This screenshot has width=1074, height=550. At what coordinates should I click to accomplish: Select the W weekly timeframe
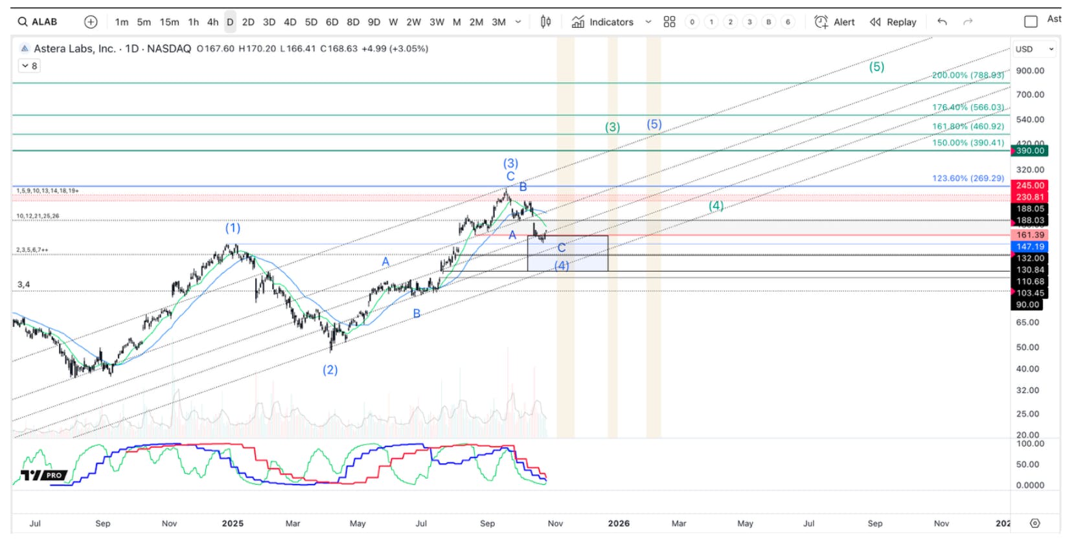tap(393, 22)
